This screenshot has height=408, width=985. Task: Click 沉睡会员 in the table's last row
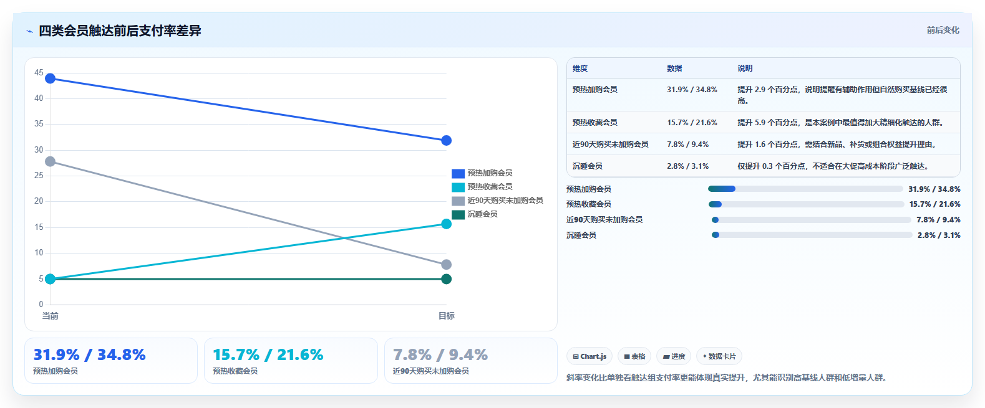(588, 166)
